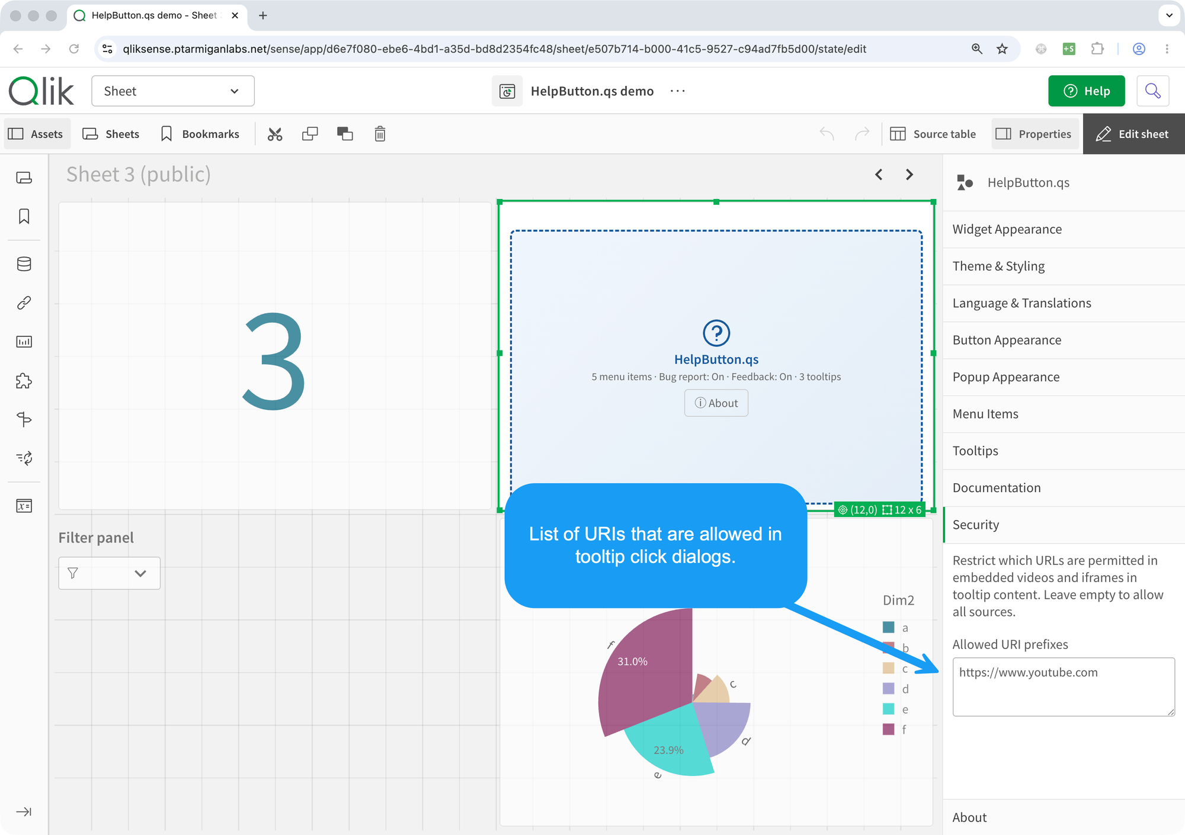Screen dimensions: 1185x835
Task: Redo the last action
Action: click(862, 134)
